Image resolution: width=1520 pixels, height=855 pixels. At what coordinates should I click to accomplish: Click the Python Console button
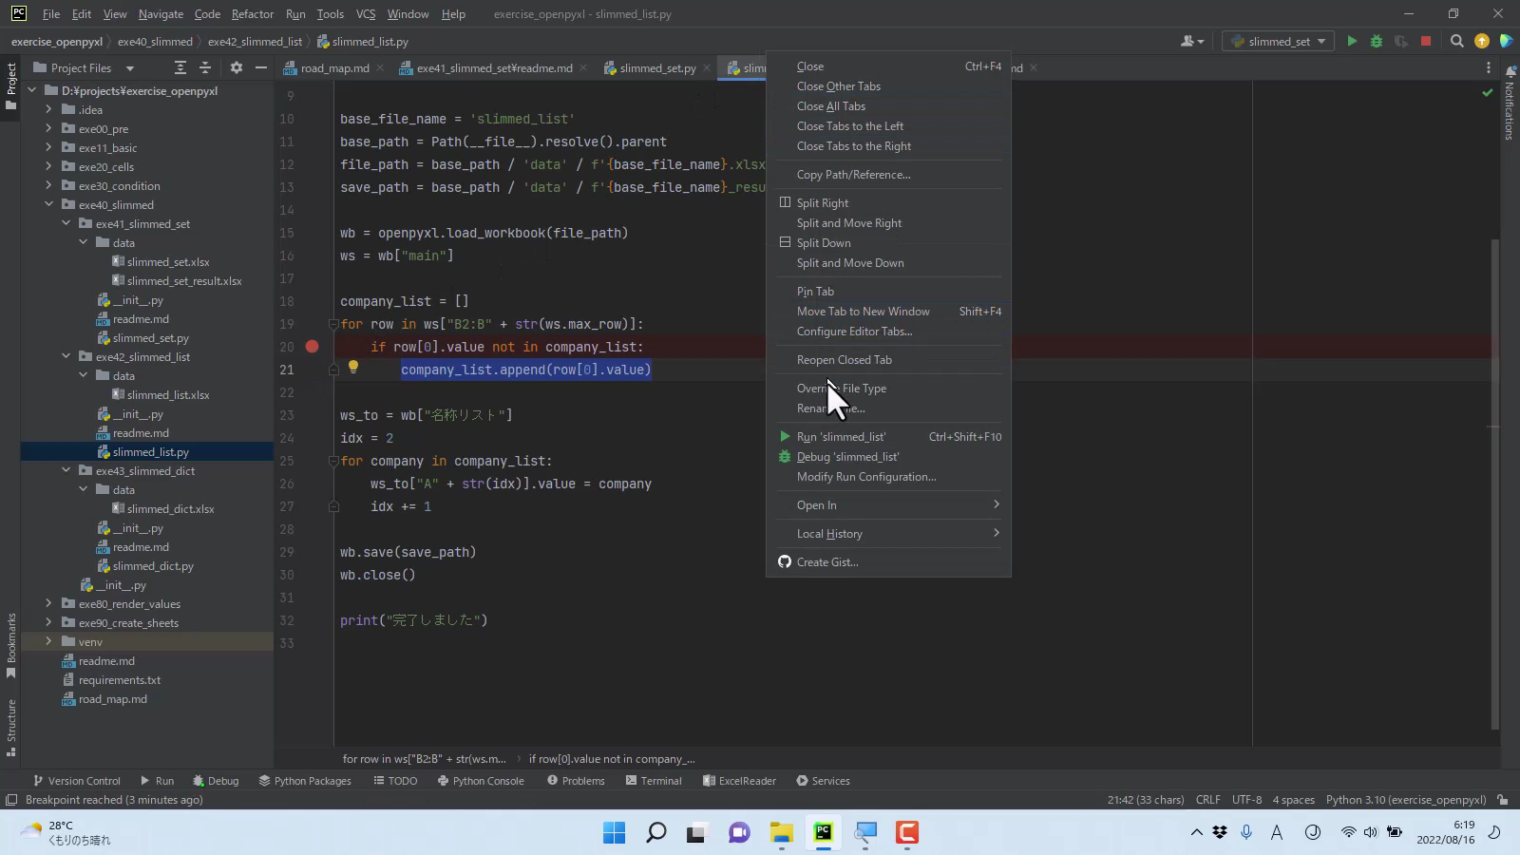[481, 781]
